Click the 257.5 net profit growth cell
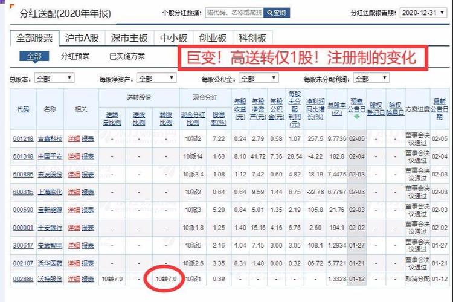This screenshot has height=302, width=453. (x=315, y=139)
